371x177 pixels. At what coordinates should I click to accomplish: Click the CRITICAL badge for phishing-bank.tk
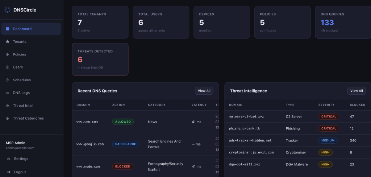[329, 128]
